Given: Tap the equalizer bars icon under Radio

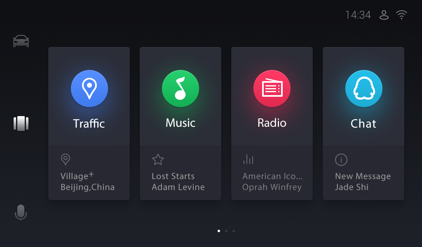Looking at the screenshot, I should point(248,159).
